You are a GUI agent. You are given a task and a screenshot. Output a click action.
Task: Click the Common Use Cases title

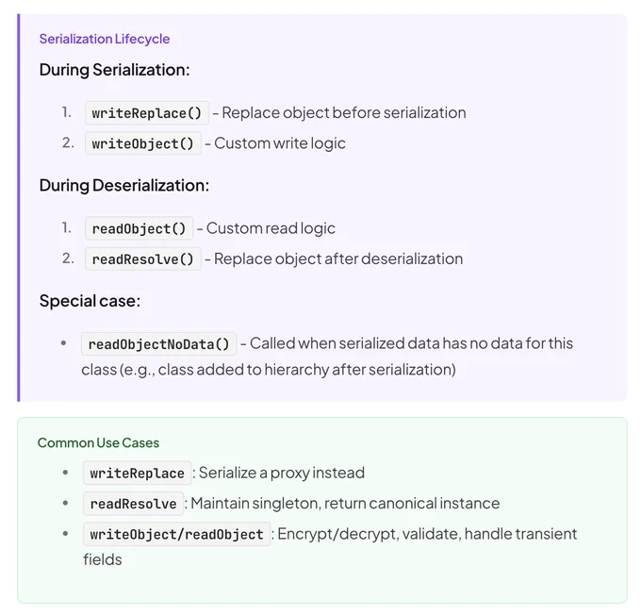click(99, 442)
